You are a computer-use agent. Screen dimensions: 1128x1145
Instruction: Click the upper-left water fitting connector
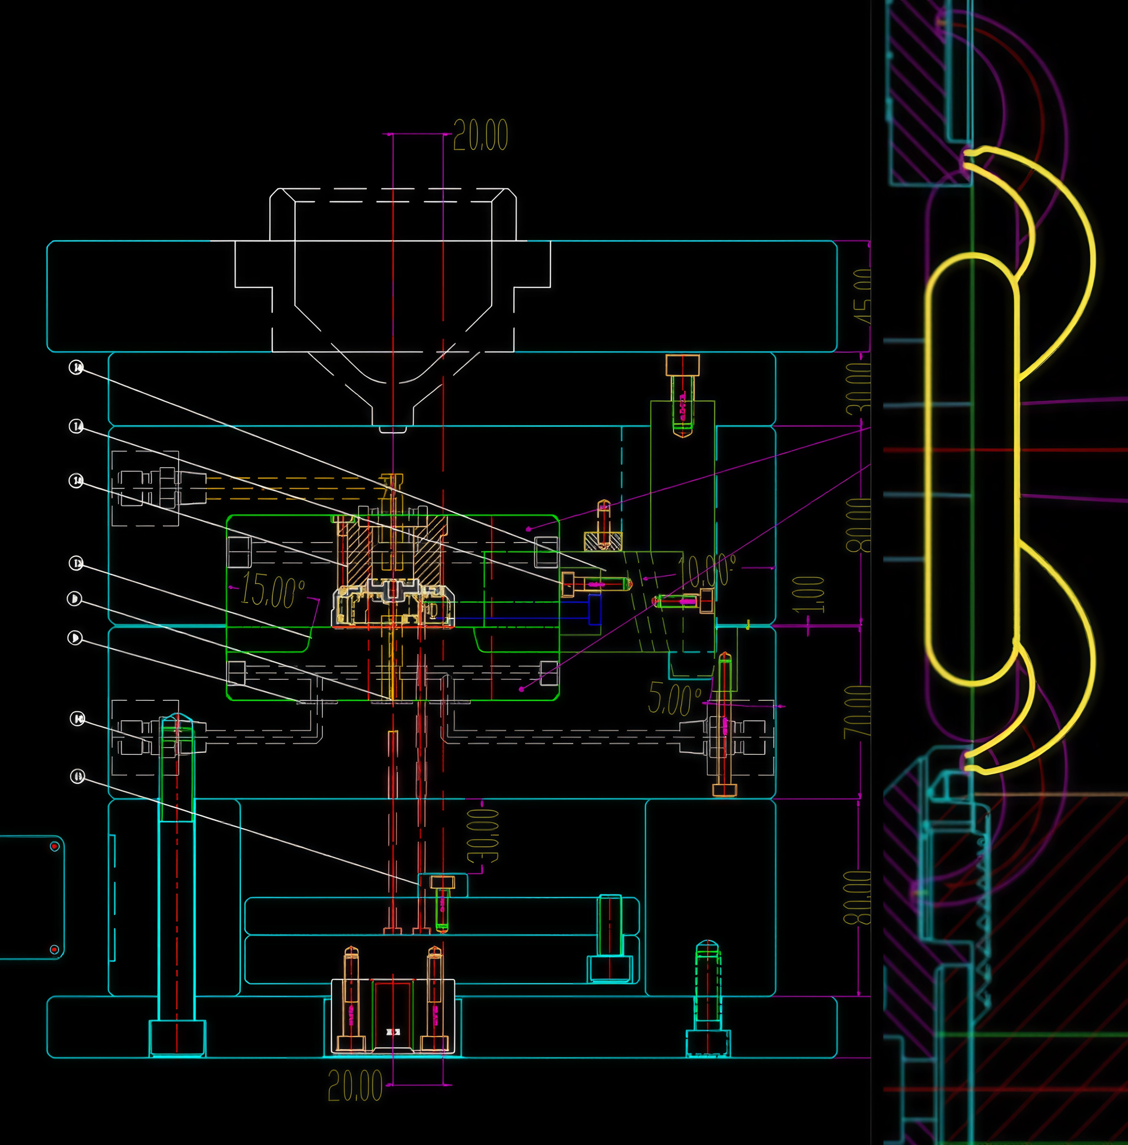pos(162,488)
